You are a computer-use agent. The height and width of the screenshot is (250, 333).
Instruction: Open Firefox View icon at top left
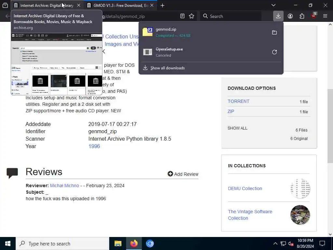tap(5, 5)
